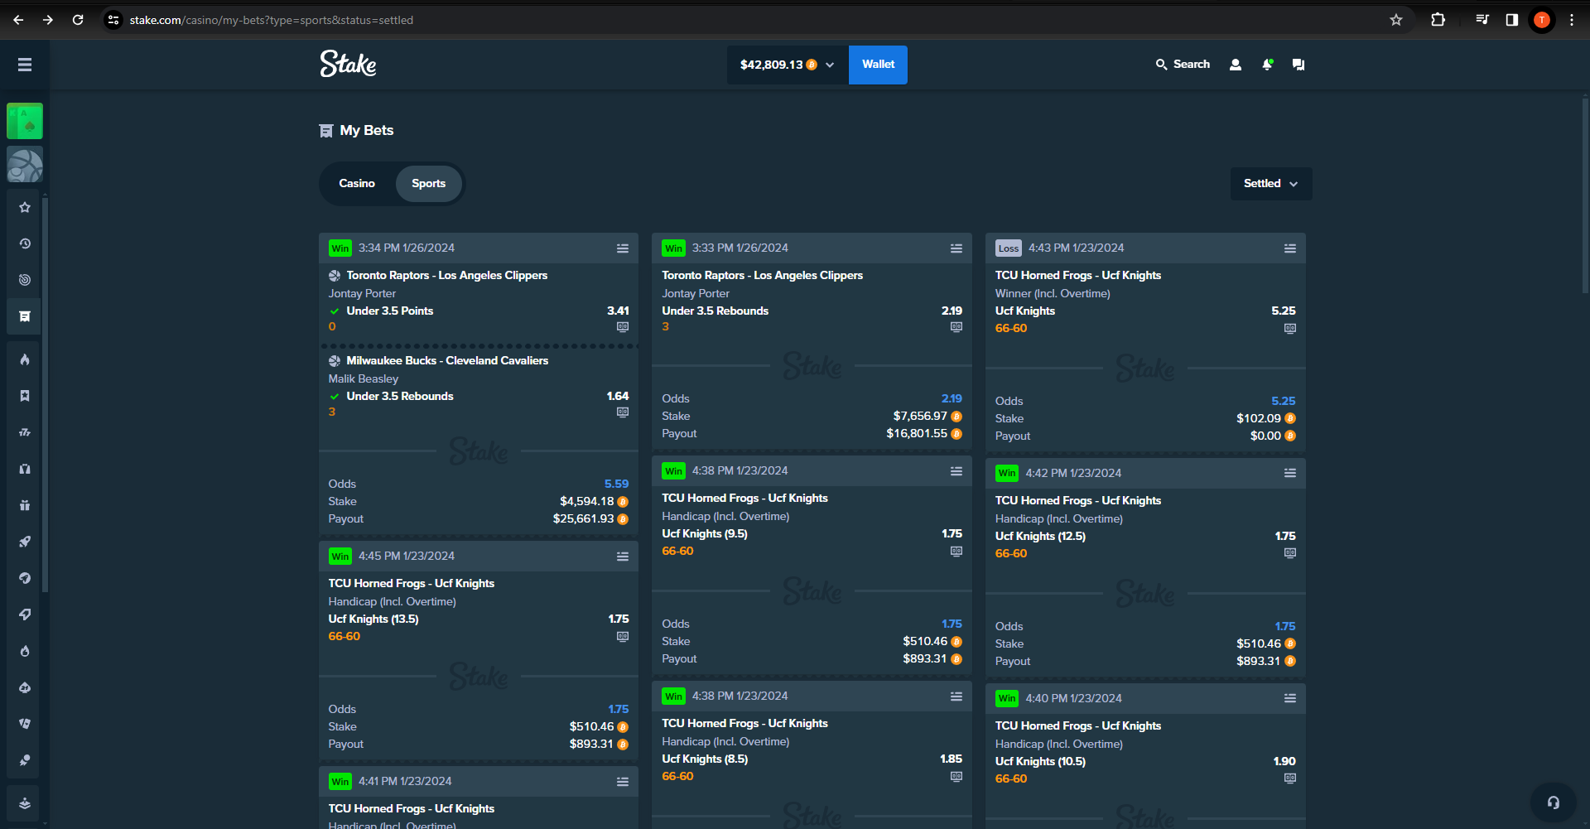Screen dimensions: 1590x829
Task: Open Recent history clock icon in sidebar
Action: (25, 243)
